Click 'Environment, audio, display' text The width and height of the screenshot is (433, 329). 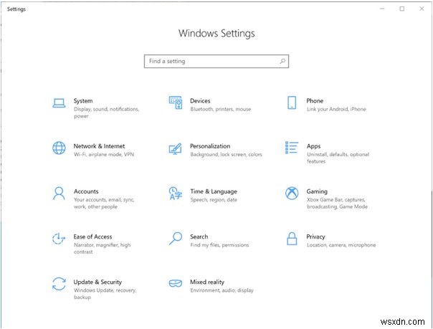point(222,290)
